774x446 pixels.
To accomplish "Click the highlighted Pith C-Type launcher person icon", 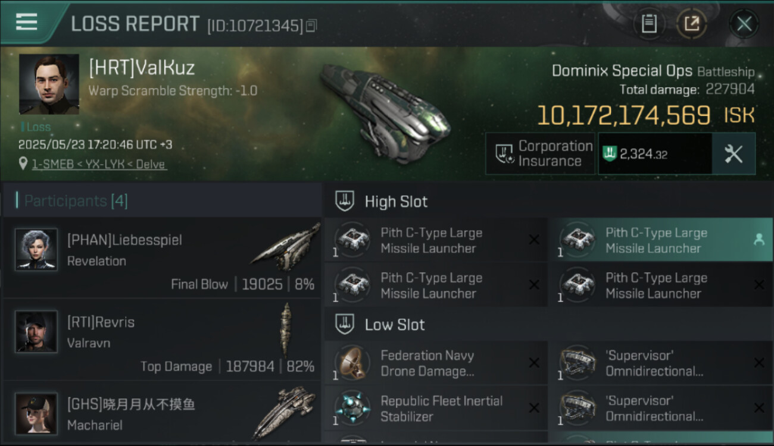I will pyautogui.click(x=759, y=239).
